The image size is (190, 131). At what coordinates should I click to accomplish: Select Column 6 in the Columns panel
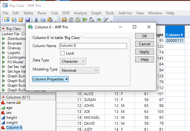[14, 128]
